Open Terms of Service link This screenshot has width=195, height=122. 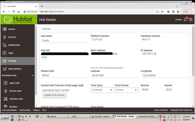click(x=161, y=110)
